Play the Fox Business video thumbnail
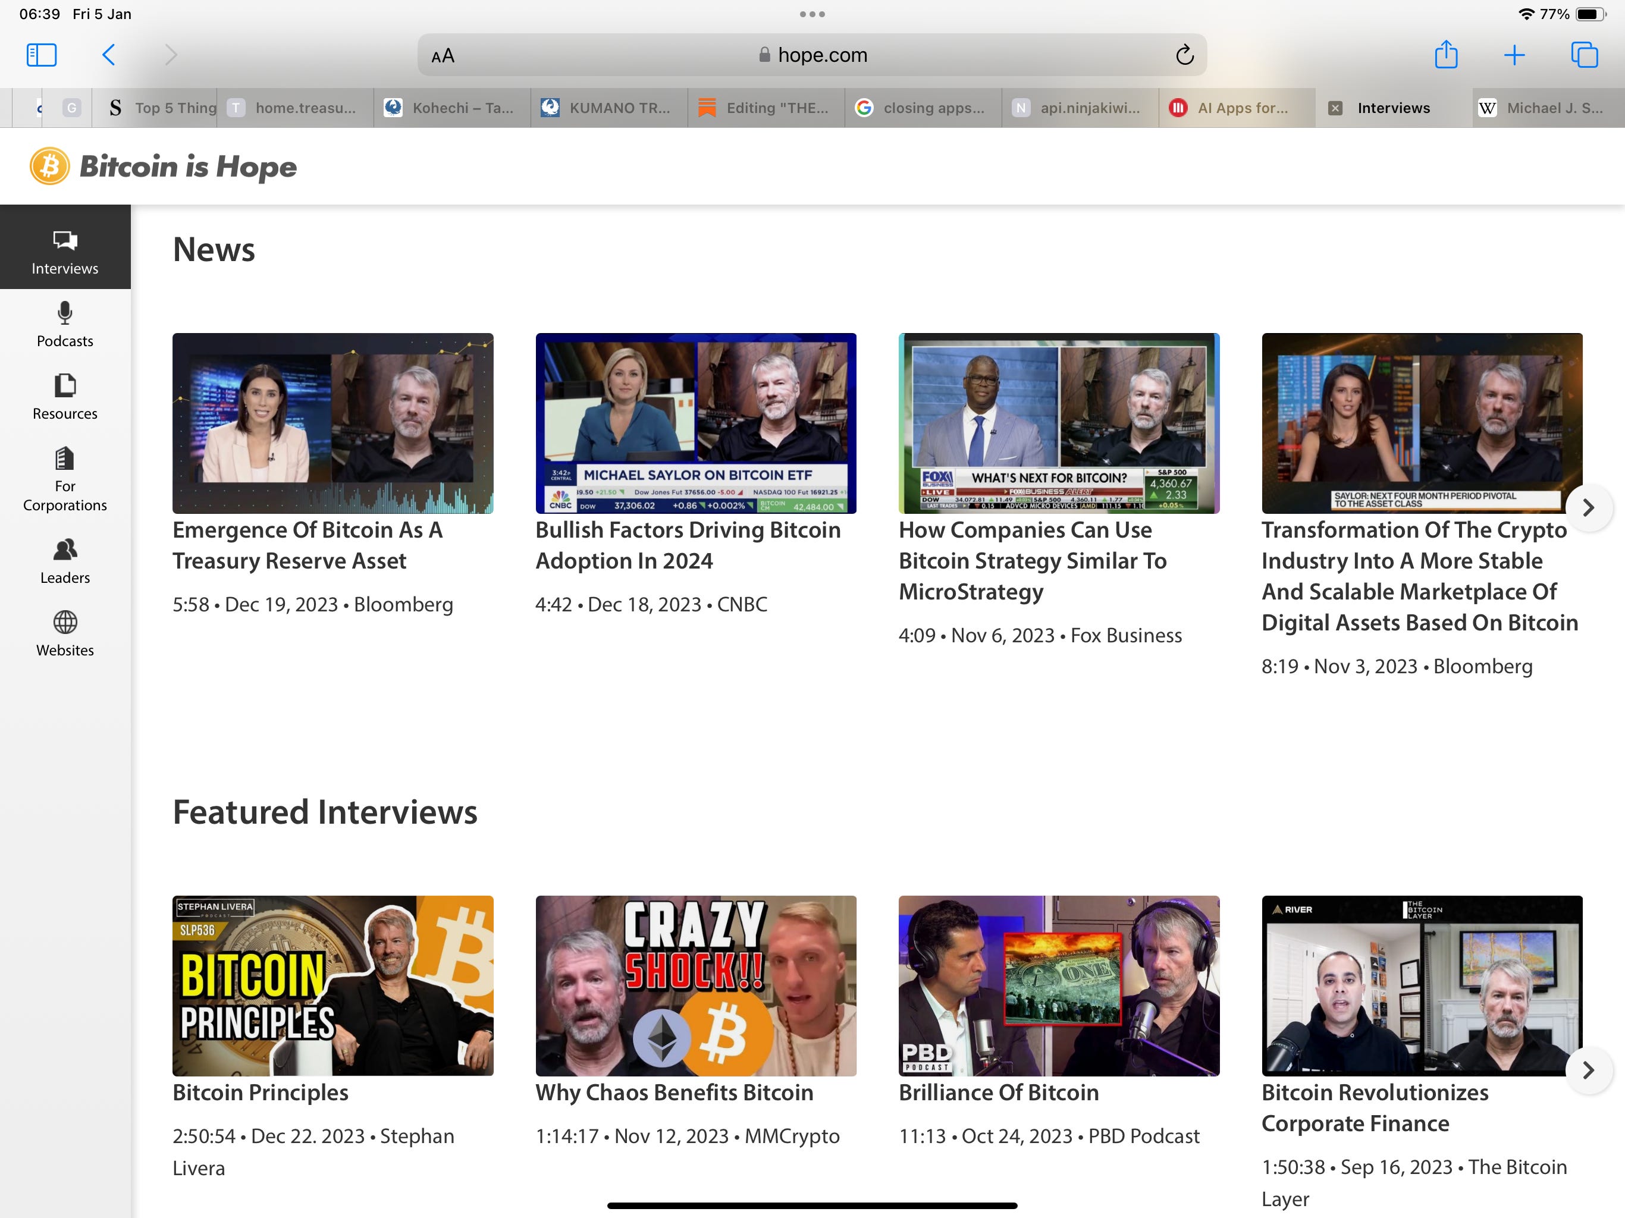1625x1218 pixels. pos(1059,423)
